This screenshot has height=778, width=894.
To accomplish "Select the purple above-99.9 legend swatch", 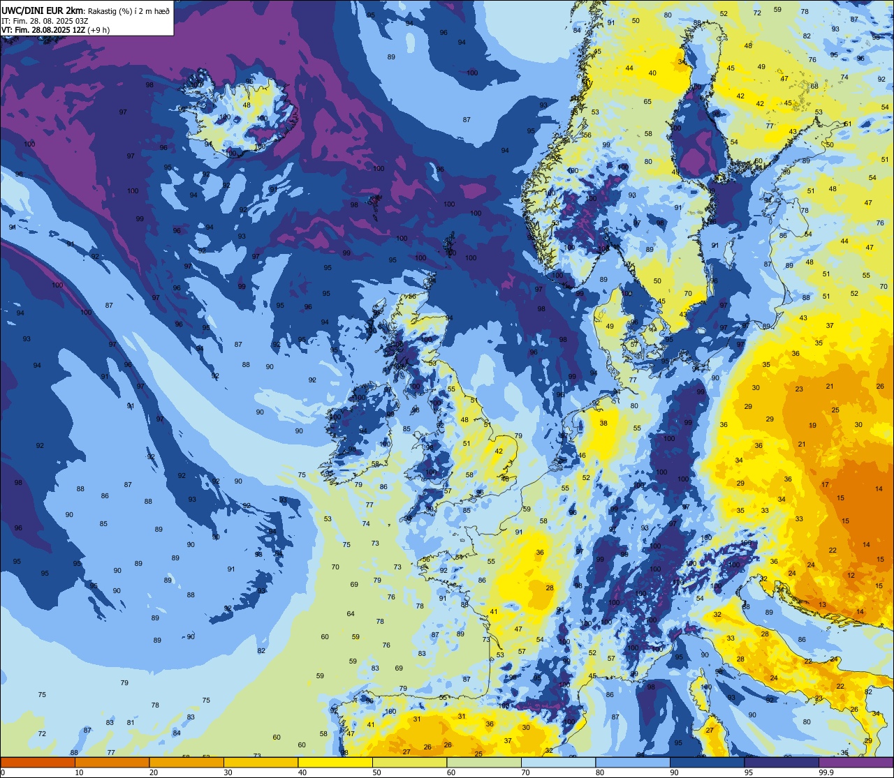I will coord(856,762).
